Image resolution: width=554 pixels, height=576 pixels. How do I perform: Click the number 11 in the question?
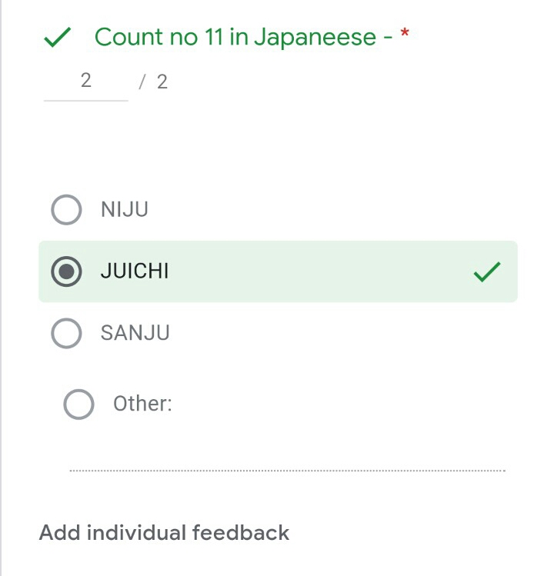pyautogui.click(x=213, y=37)
